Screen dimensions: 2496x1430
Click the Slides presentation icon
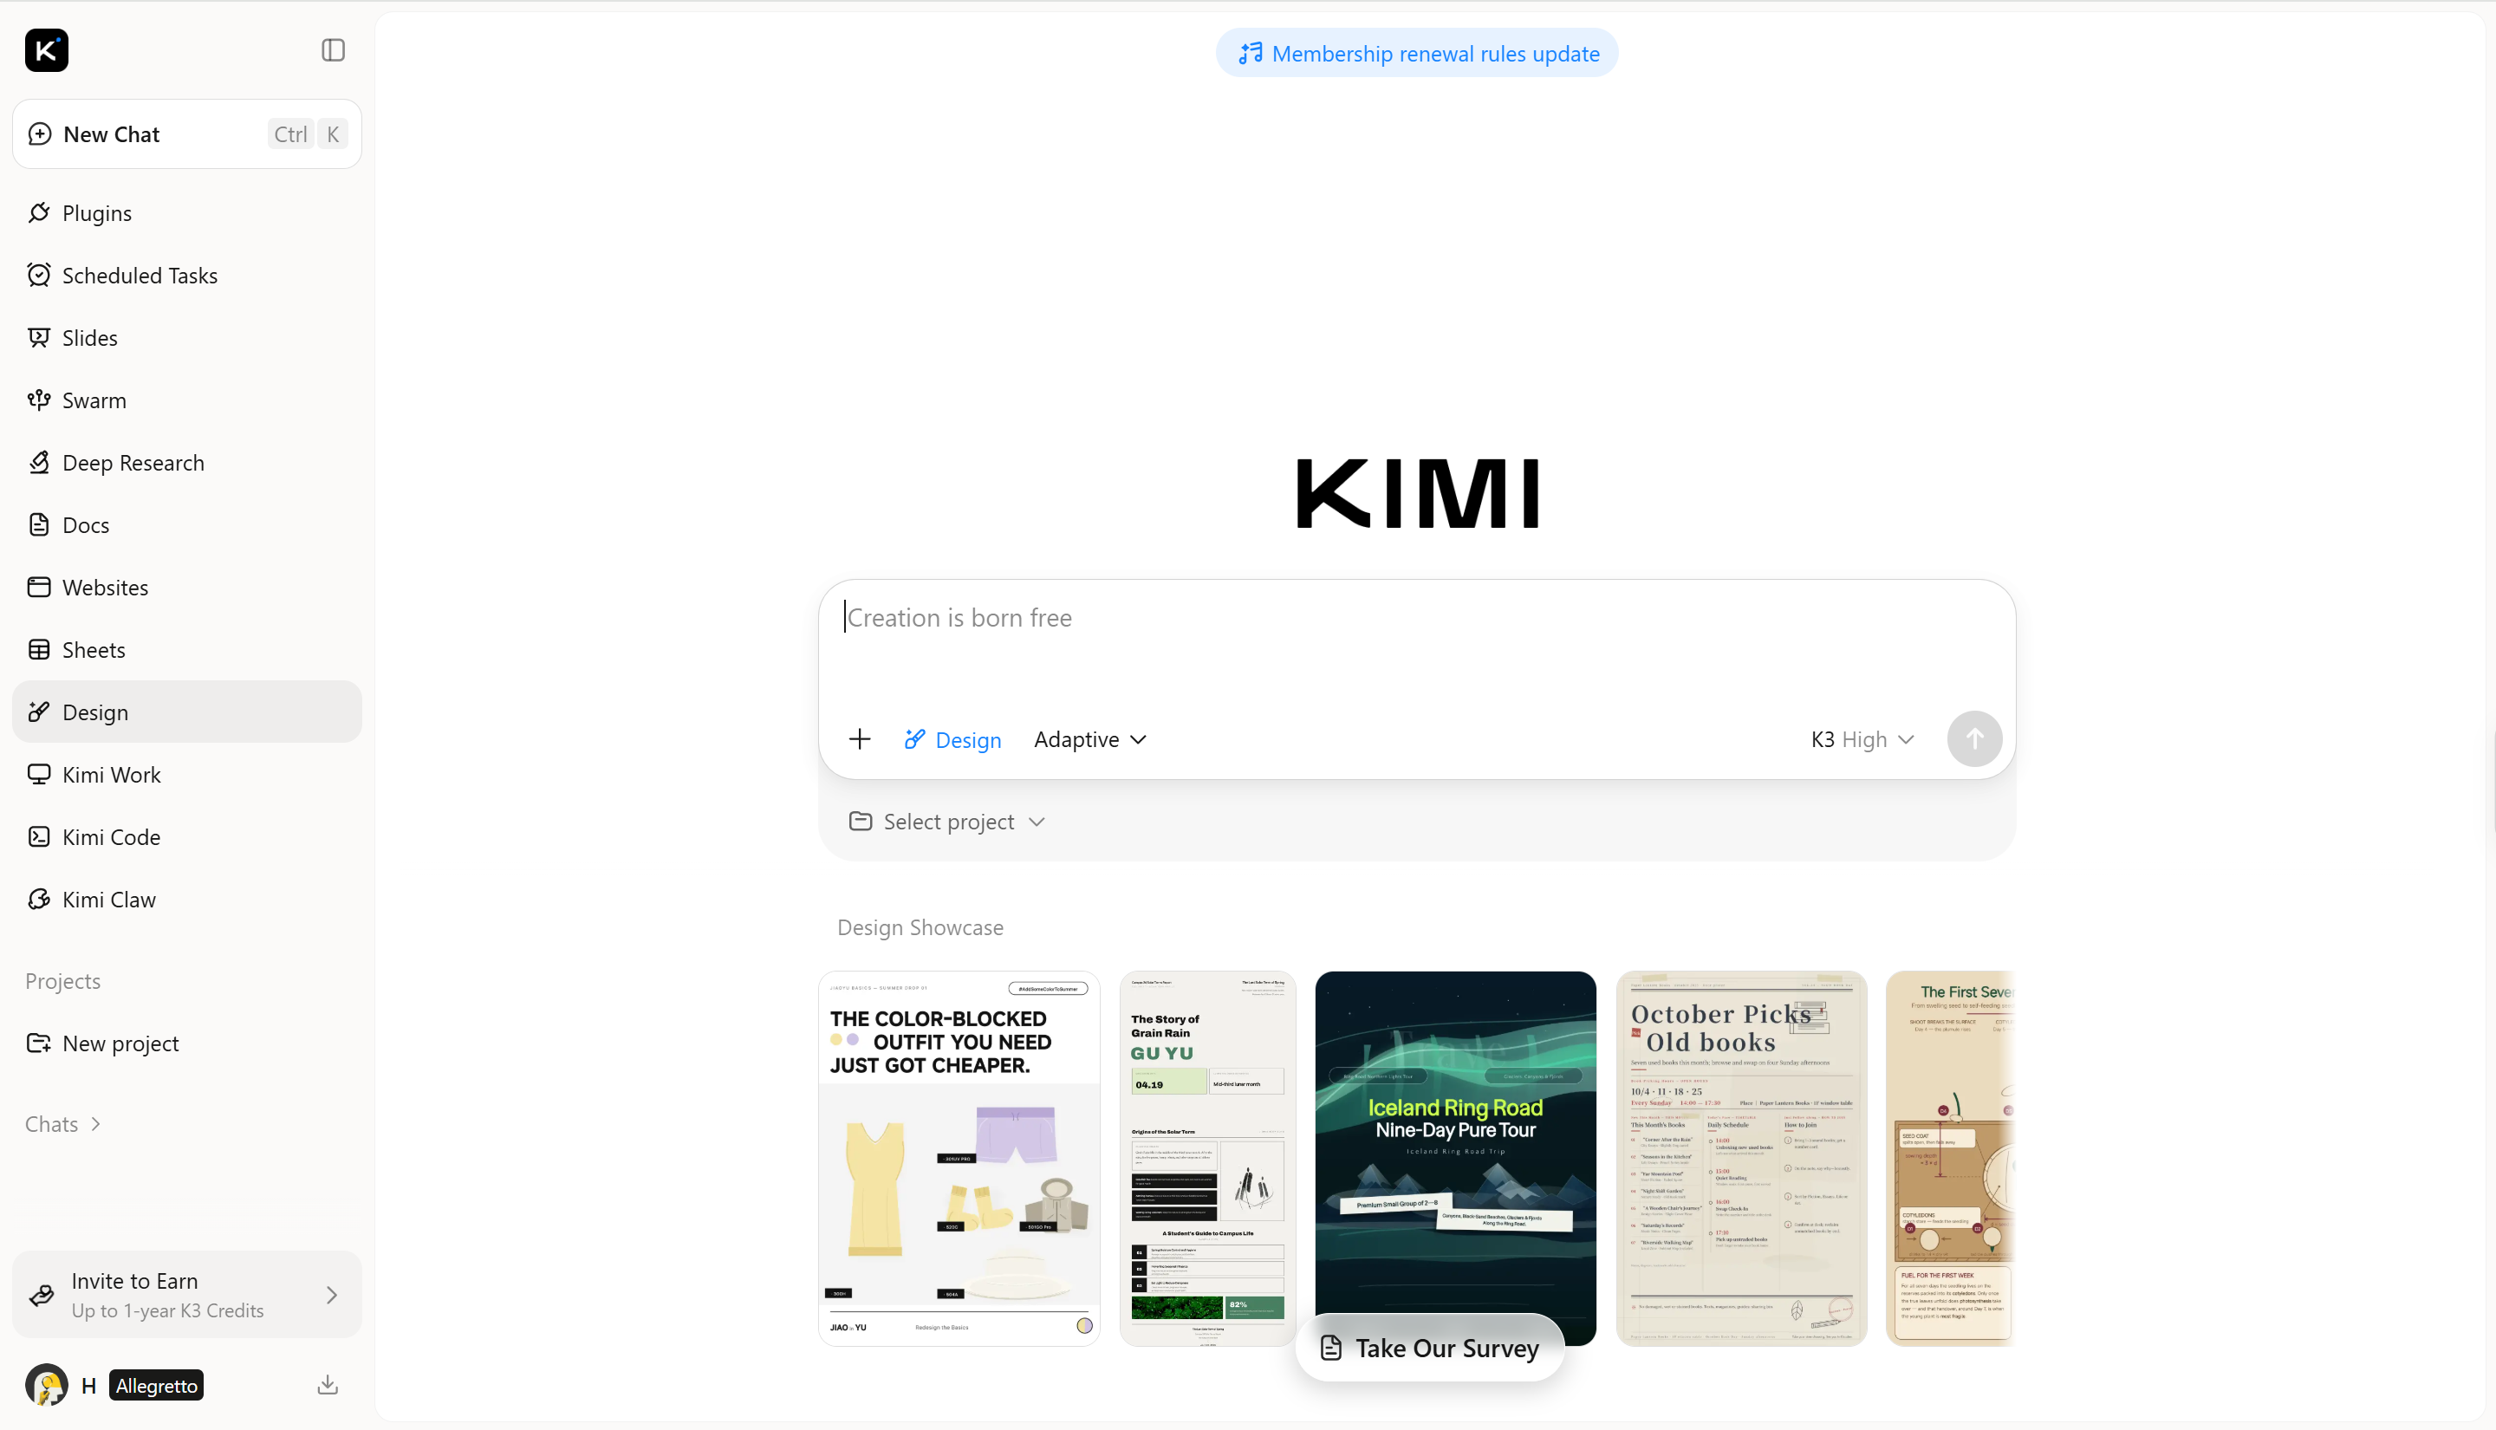click(x=39, y=338)
